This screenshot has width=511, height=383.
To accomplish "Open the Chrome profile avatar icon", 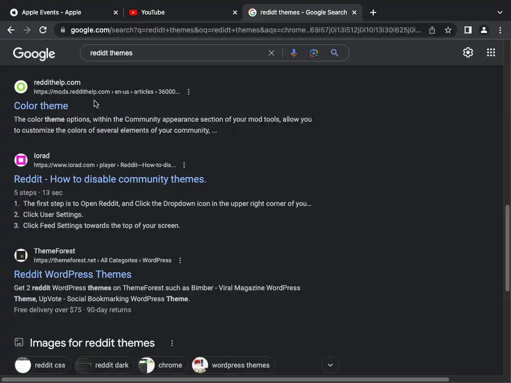I will point(484,30).
